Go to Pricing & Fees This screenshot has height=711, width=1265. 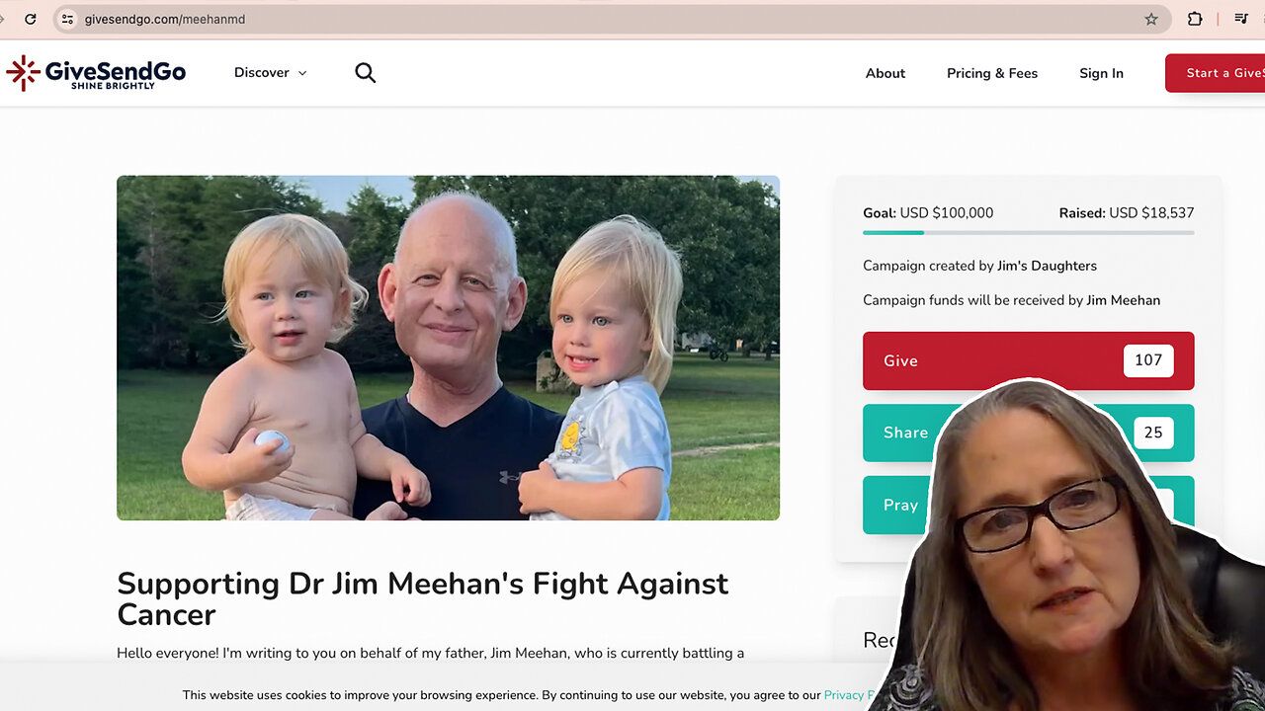point(992,73)
